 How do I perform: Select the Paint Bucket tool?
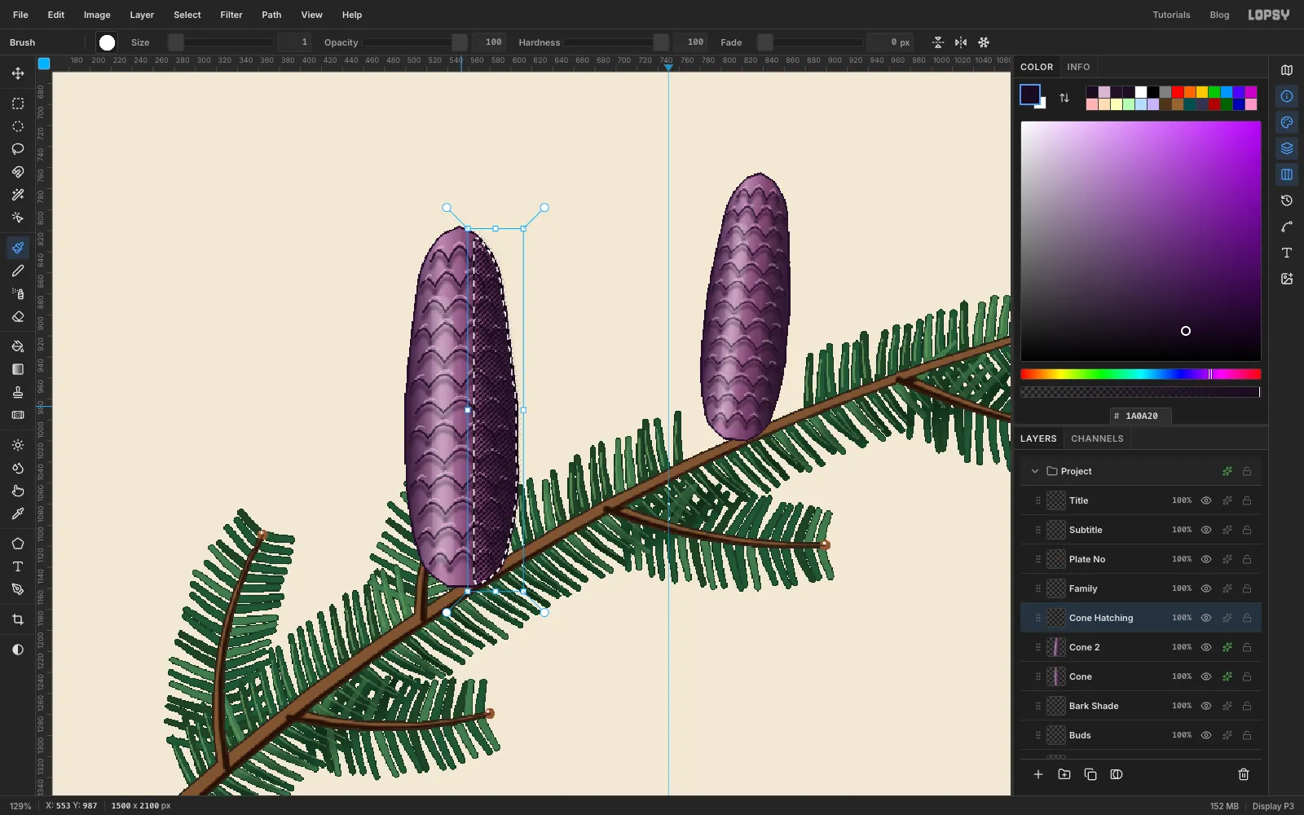click(18, 346)
